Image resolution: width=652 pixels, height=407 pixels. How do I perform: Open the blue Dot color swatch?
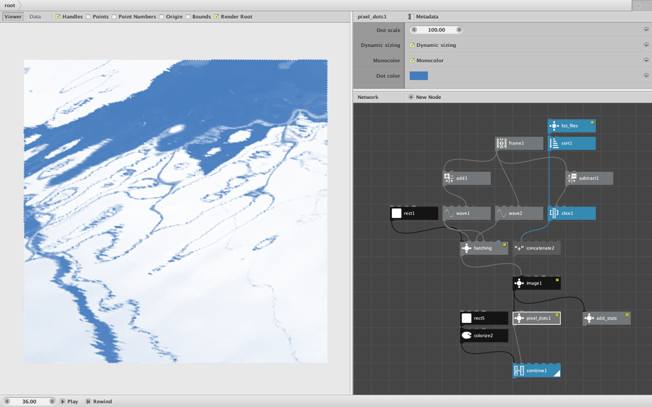pos(419,76)
